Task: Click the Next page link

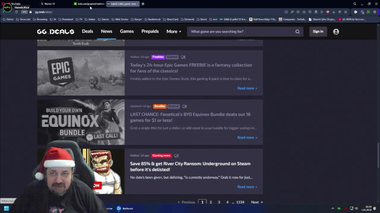Action: tap(257, 202)
